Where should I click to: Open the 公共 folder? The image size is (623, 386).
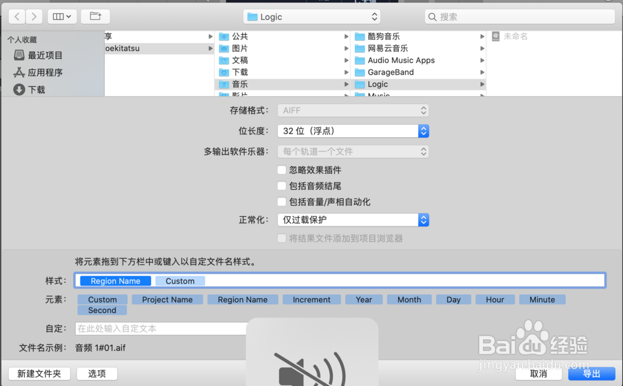pyautogui.click(x=283, y=37)
